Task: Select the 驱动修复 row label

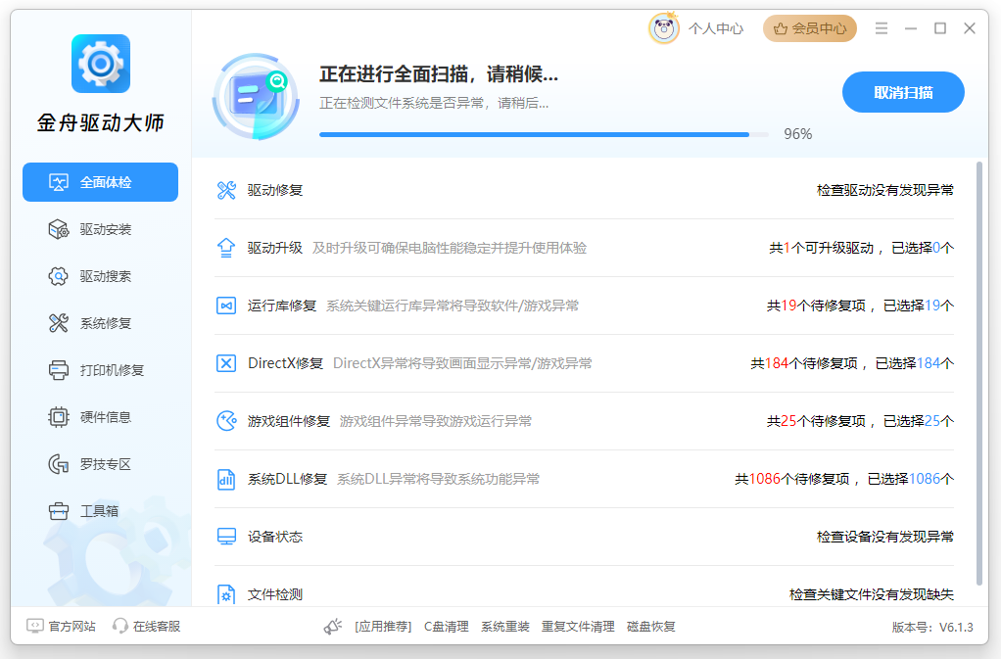Action: point(275,190)
